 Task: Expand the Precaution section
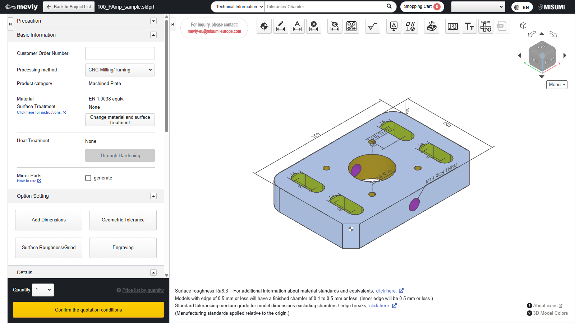tap(153, 21)
